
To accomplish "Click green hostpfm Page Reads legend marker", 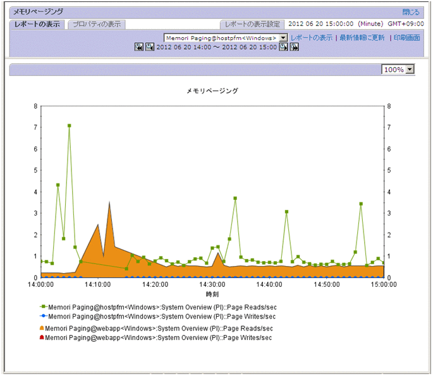I will click(x=43, y=306).
